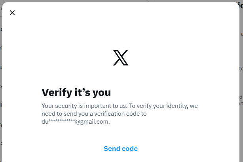Click the word "Verify" in the heading
The height and width of the screenshot is (162, 243).
click(57, 92)
